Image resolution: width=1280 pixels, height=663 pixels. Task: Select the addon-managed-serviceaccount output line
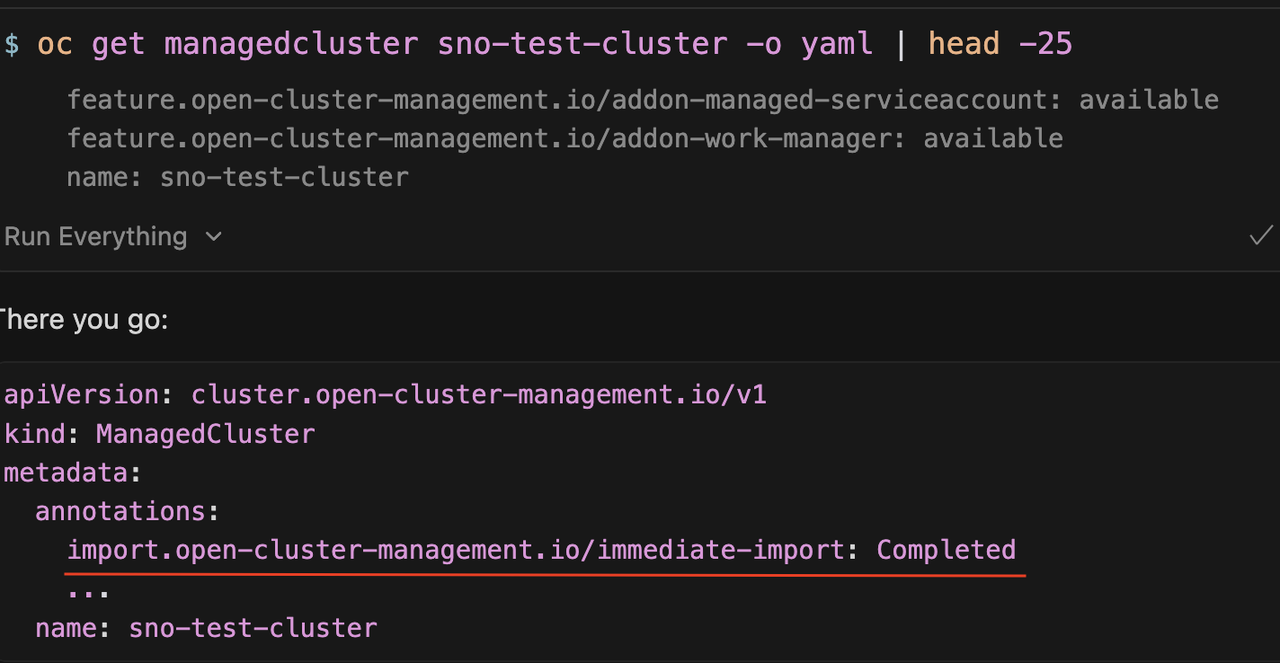[x=642, y=100]
